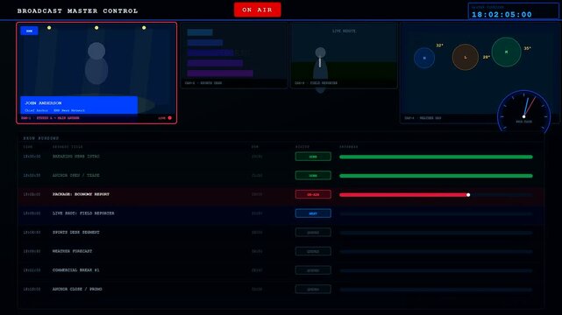Click the DONE badge for Breaking News Intro
Image resolution: width=562 pixels, height=315 pixels.
pyautogui.click(x=313, y=157)
